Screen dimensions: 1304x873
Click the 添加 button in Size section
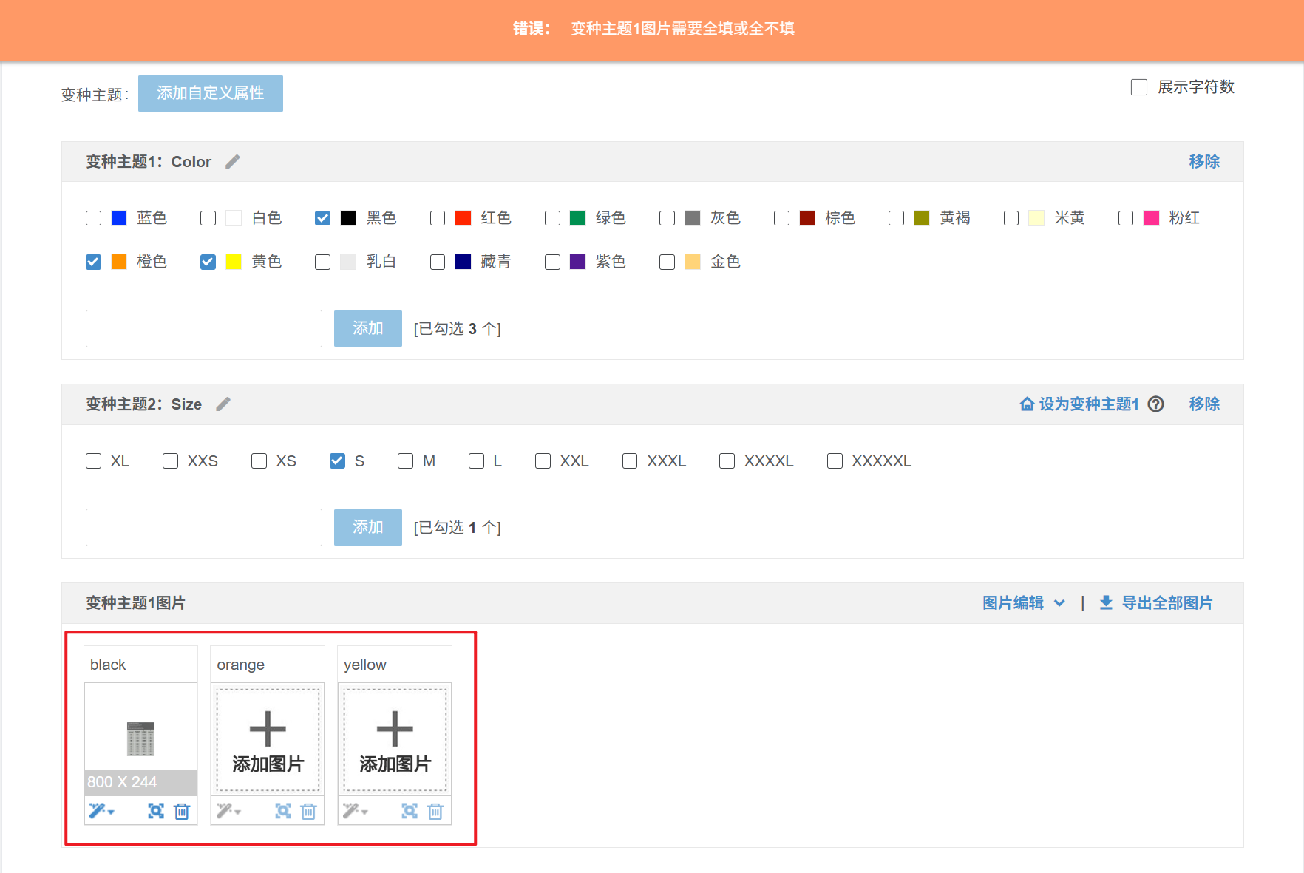click(367, 527)
